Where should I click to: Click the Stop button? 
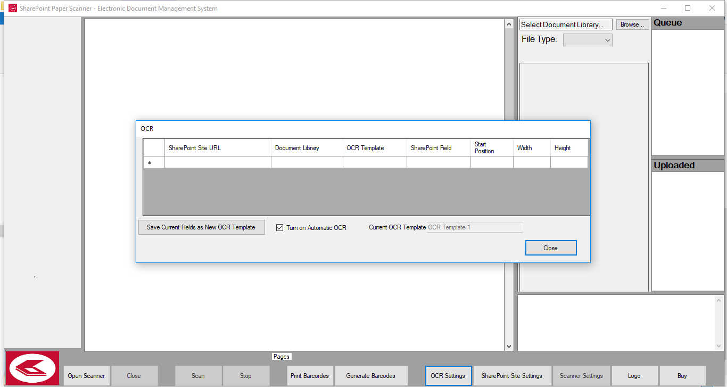(x=246, y=376)
